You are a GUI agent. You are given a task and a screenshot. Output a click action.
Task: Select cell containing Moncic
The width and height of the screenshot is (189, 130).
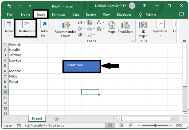pyautogui.click(x=28, y=71)
